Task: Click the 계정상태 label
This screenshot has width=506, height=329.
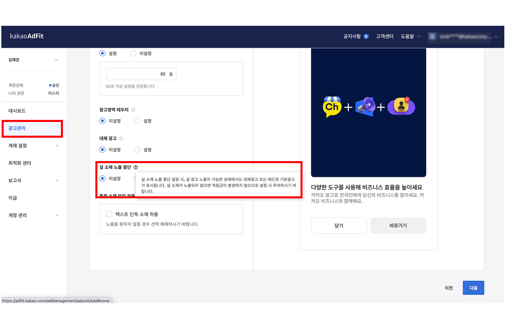Action: 16,85
